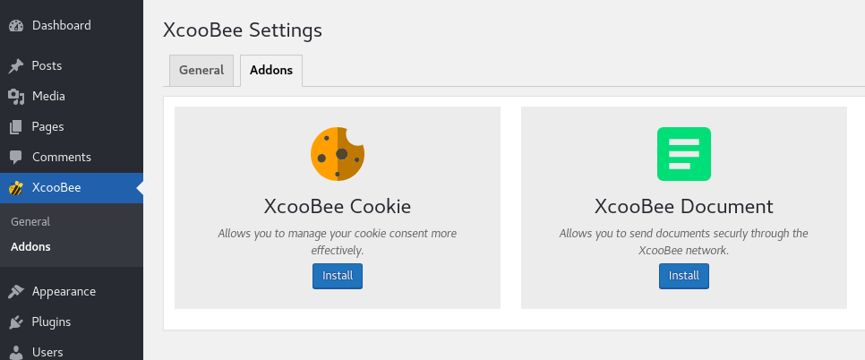The image size is (865, 360).
Task: Click the Users person icon
Action: (16, 352)
